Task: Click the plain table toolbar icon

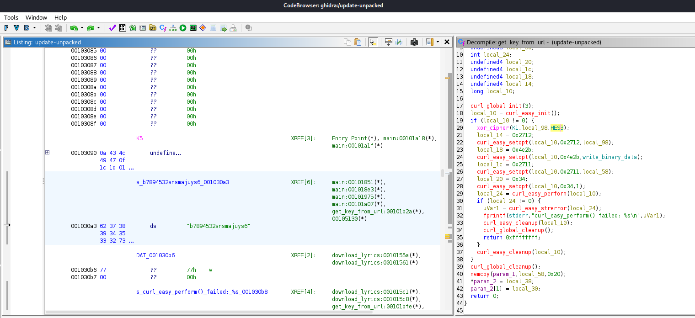Action: [x=213, y=28]
